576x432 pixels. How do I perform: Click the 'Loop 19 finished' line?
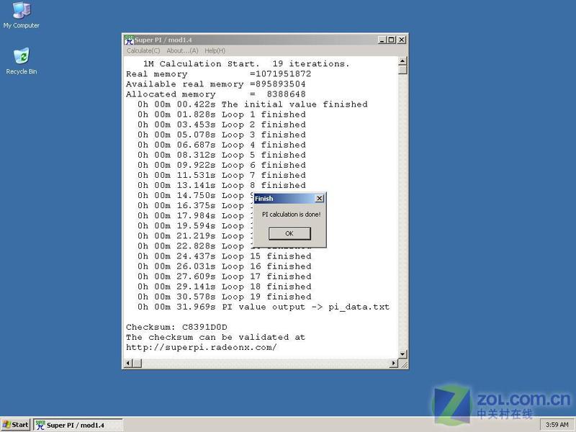tap(225, 297)
